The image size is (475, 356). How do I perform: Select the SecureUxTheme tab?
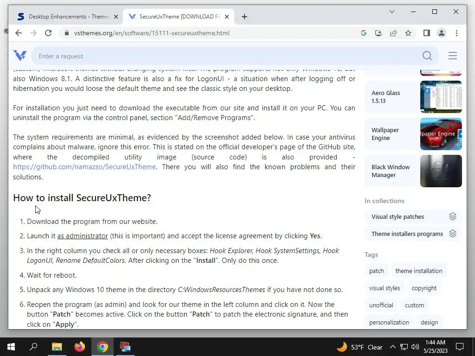[x=178, y=17]
